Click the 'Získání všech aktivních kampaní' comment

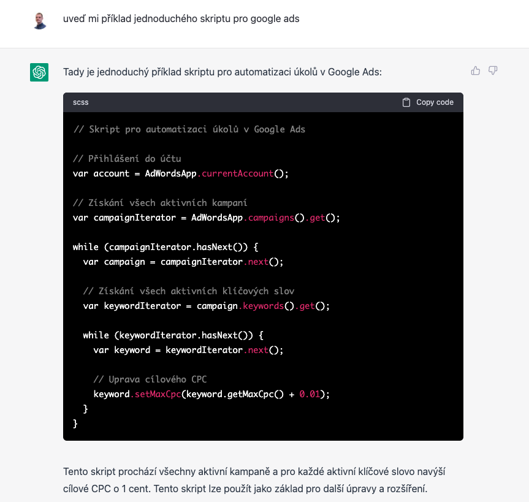point(160,203)
